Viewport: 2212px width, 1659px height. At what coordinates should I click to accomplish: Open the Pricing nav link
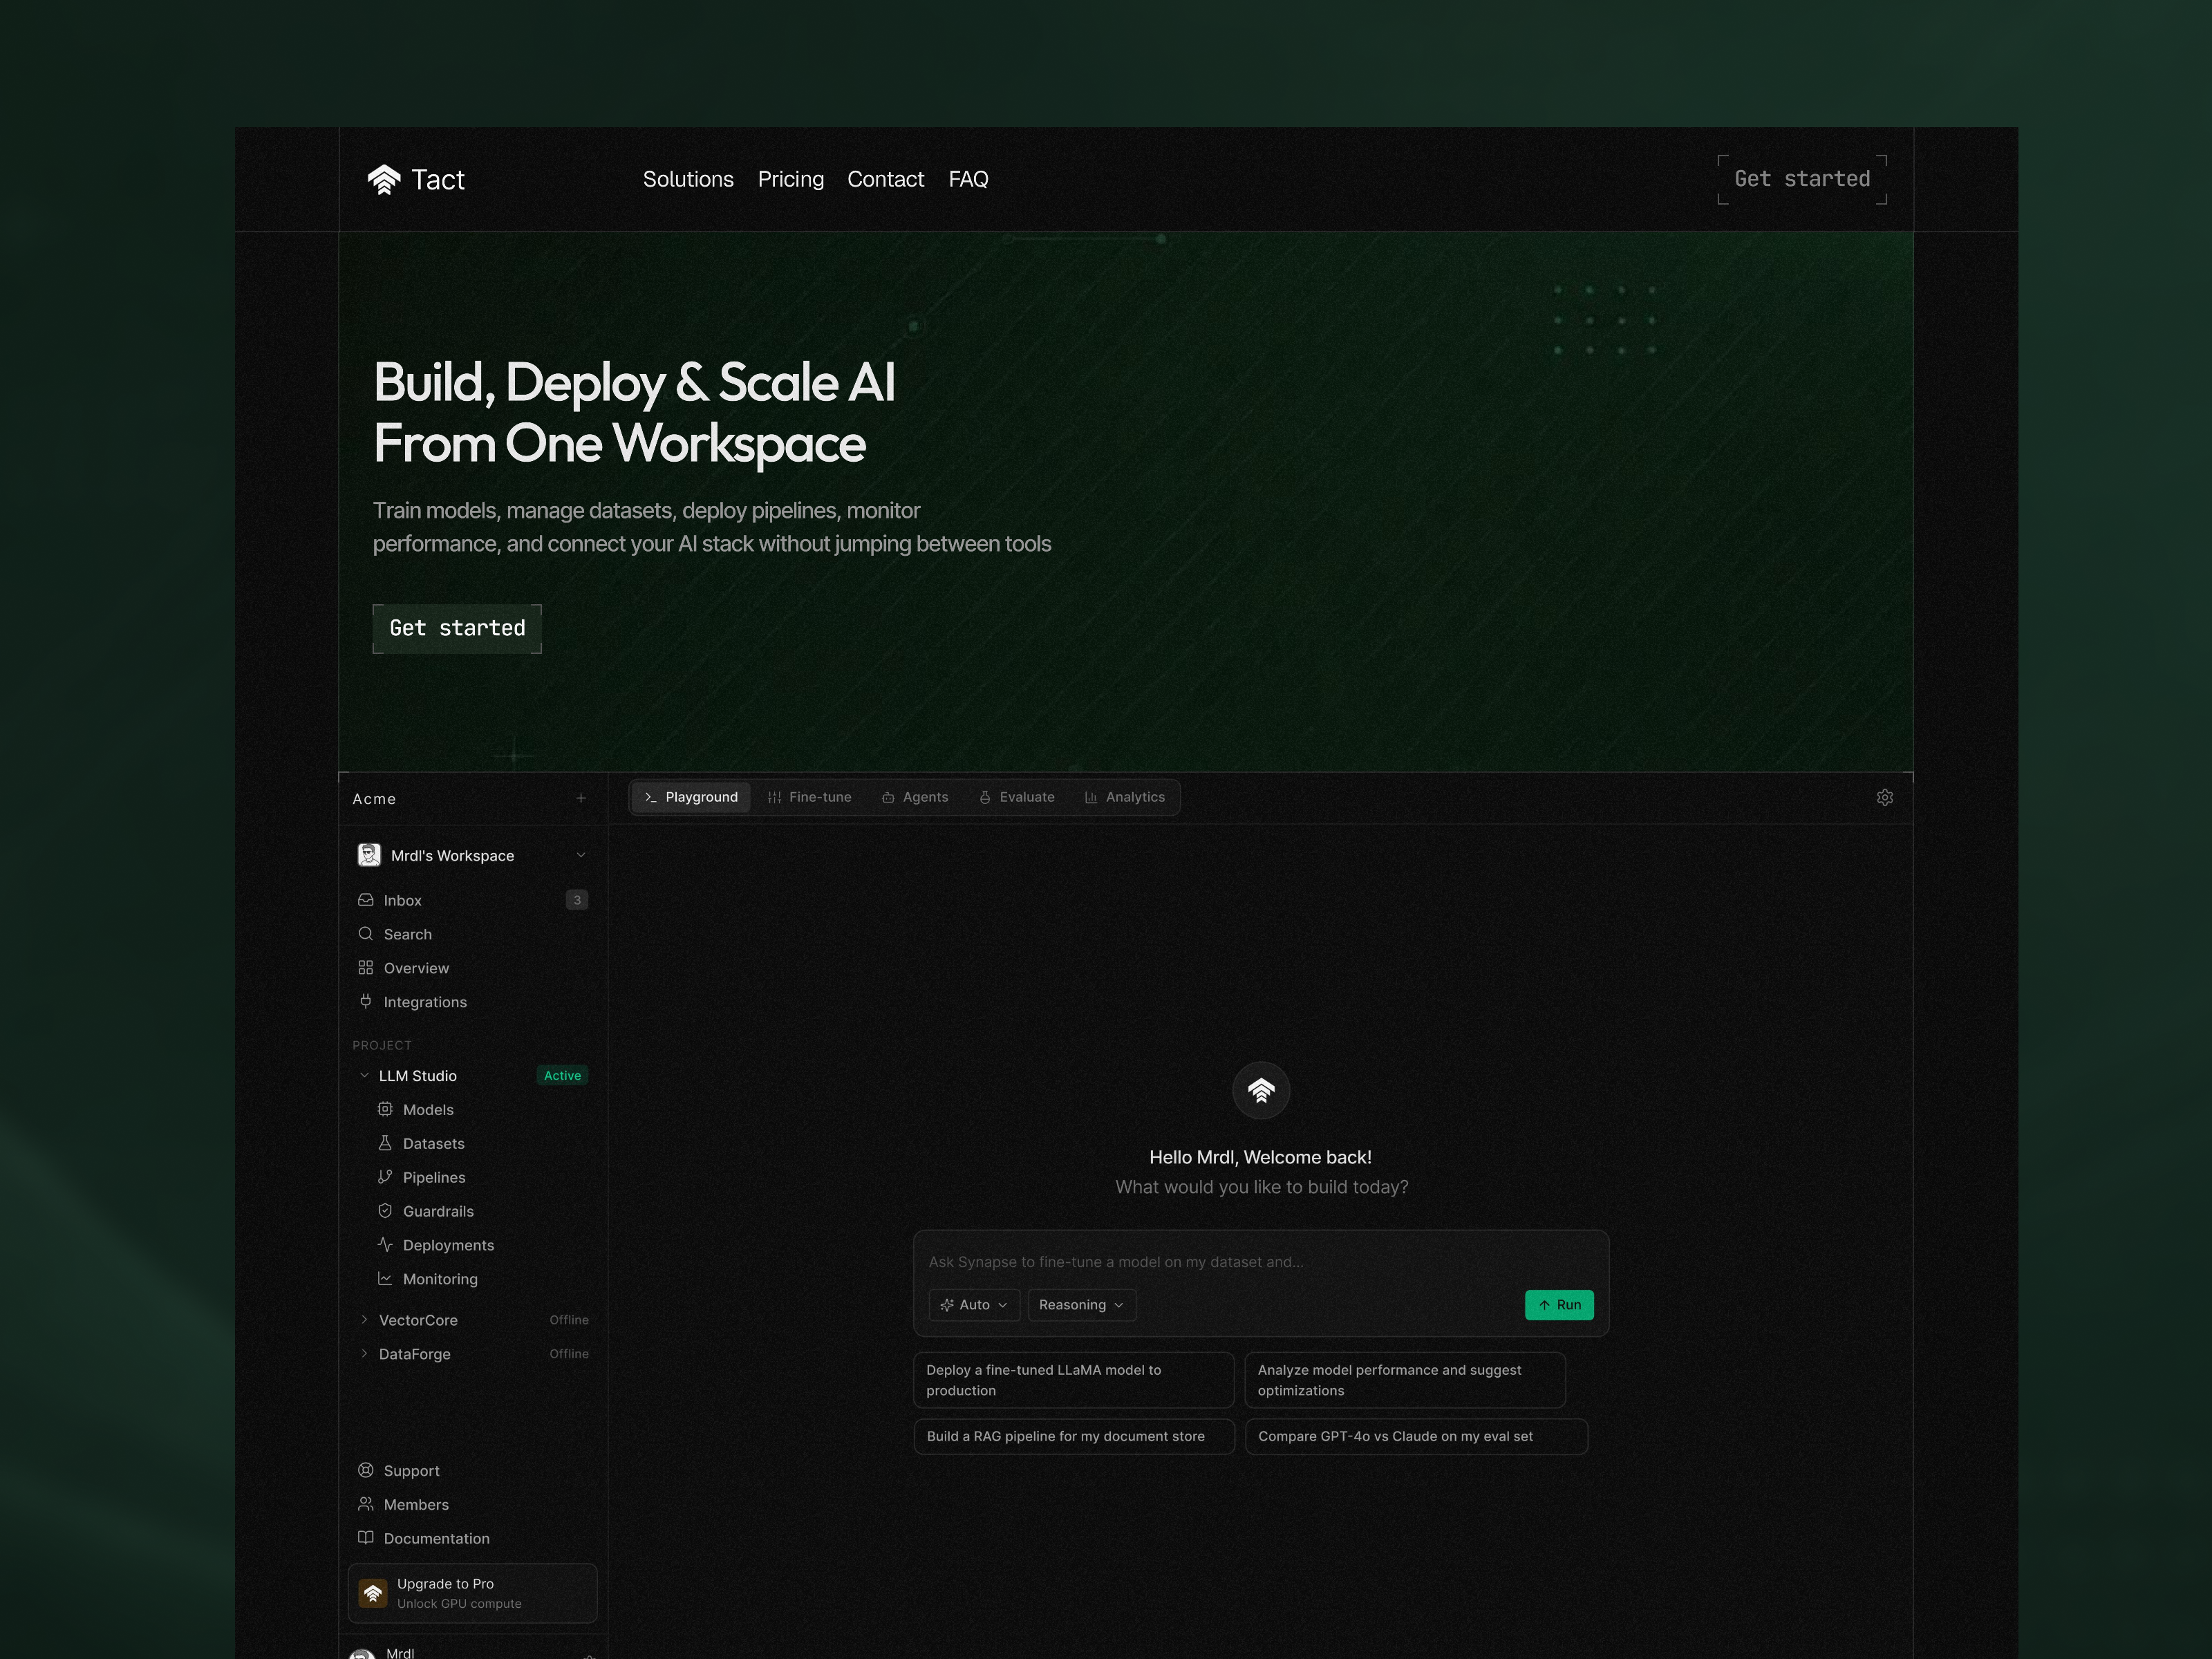(x=791, y=179)
